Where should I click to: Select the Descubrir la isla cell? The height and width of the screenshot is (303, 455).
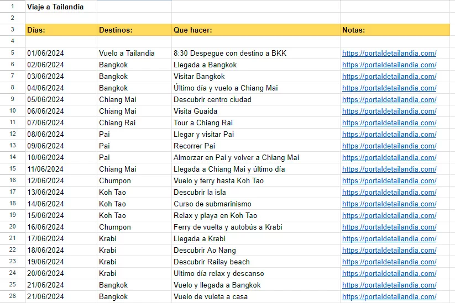coord(255,193)
